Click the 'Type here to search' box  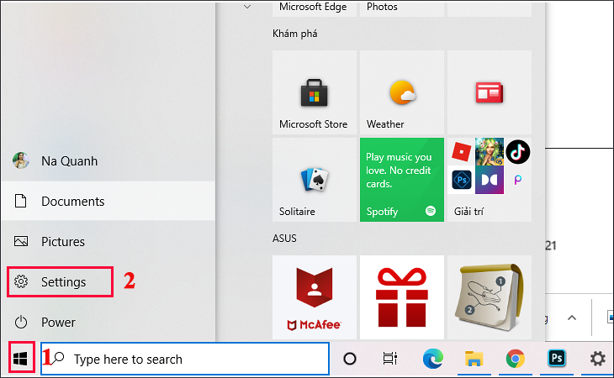pyautogui.click(x=185, y=359)
